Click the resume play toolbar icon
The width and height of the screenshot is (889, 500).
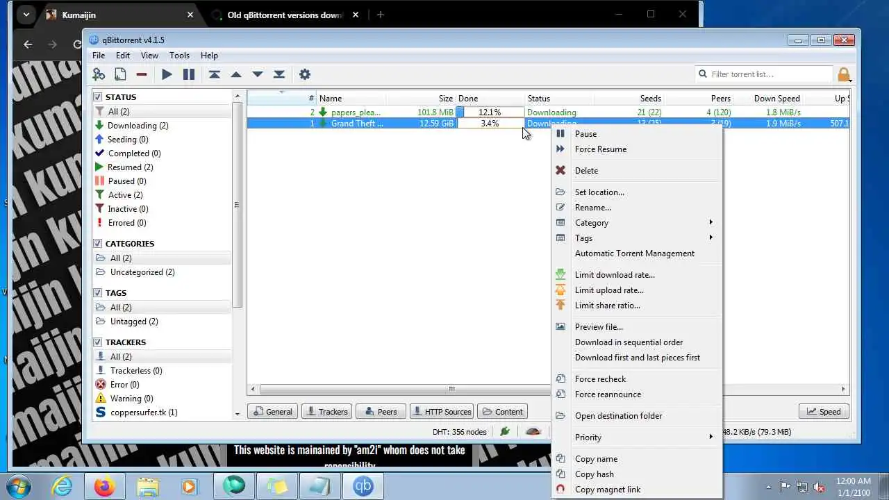[167, 74]
